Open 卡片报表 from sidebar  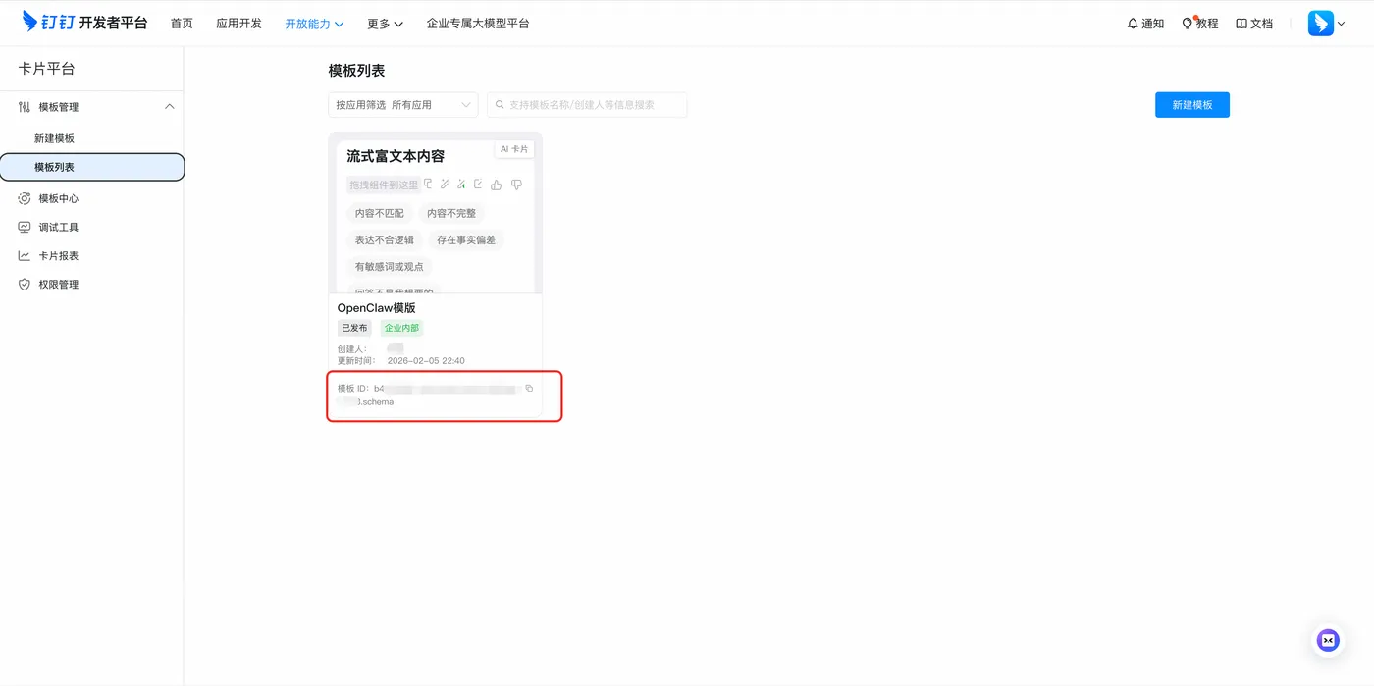coord(58,255)
